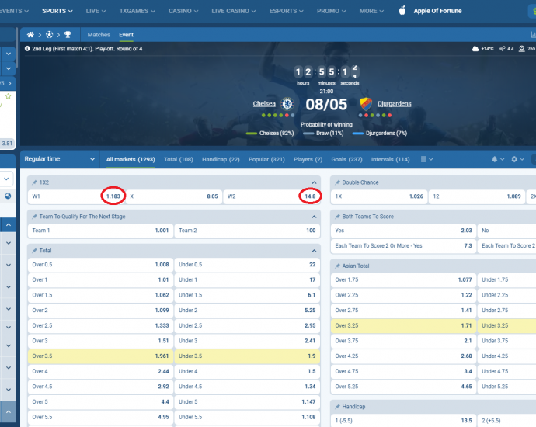The width and height of the screenshot is (536, 427).
Task: Open the gear settings icon
Action: click(514, 159)
